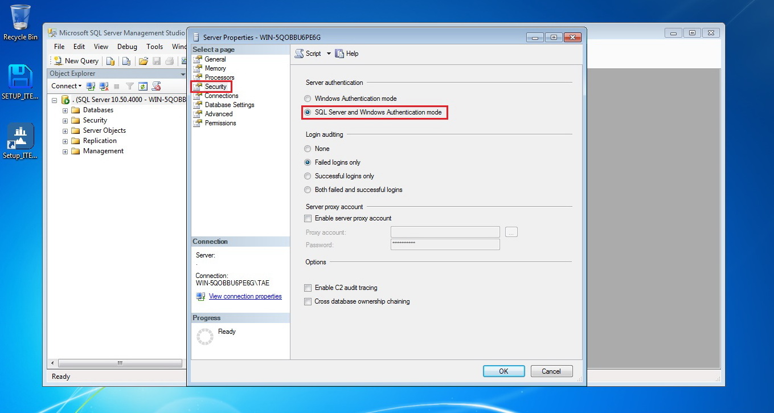The width and height of the screenshot is (774, 413).
Task: Click the proxy account browse ellipsis button
Action: click(x=511, y=232)
